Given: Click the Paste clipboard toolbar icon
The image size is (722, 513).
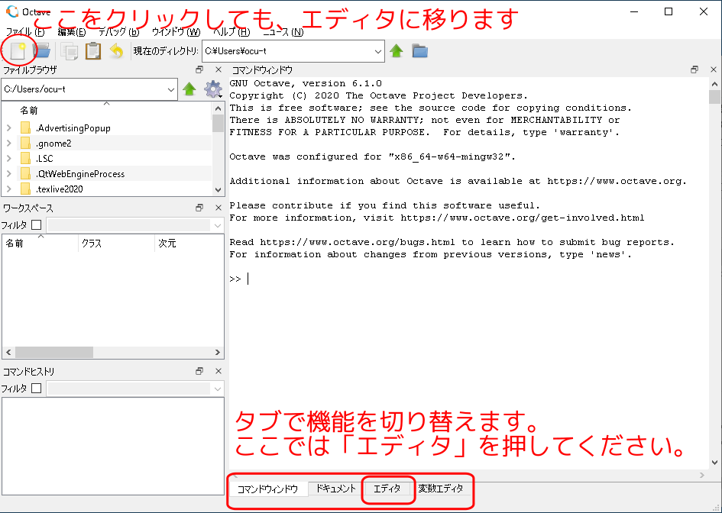Looking at the screenshot, I should [93, 51].
